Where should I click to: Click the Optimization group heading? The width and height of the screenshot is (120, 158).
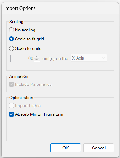point(21,98)
